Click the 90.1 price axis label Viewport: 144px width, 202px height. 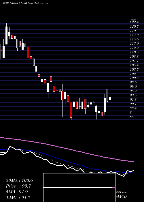tap(133, 104)
